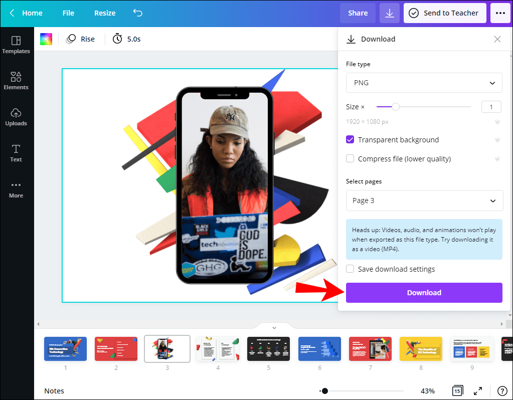Open the PNG file type dropdown

click(424, 83)
